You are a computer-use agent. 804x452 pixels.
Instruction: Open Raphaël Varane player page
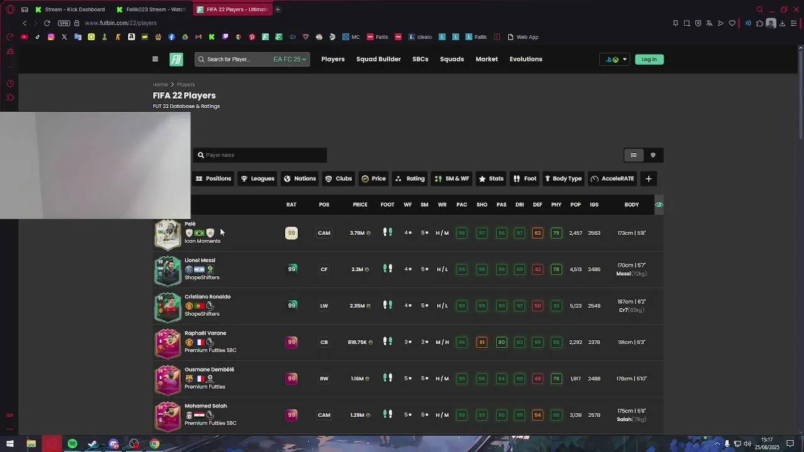tap(205, 333)
